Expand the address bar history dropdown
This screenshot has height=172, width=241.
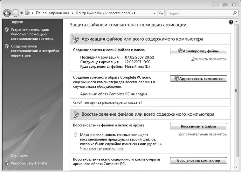(154, 13)
